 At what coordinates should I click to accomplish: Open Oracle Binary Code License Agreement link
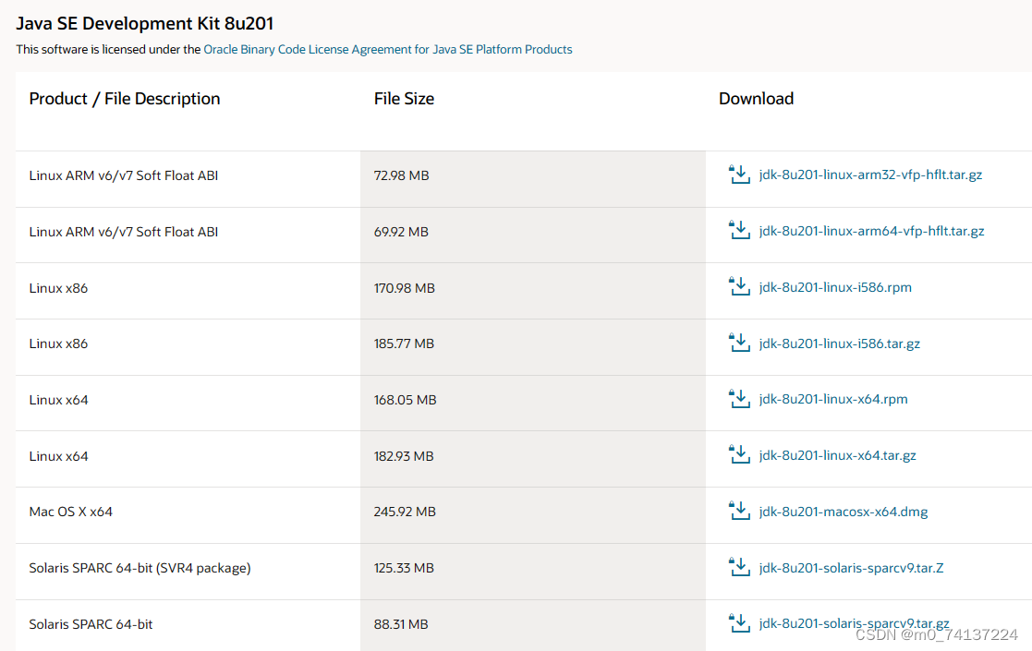click(388, 49)
